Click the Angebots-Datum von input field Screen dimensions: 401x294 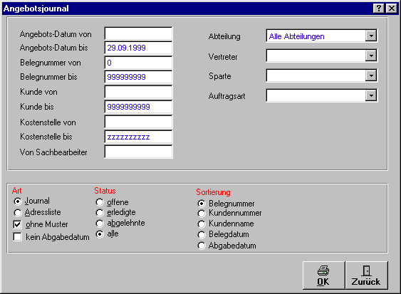139,33
